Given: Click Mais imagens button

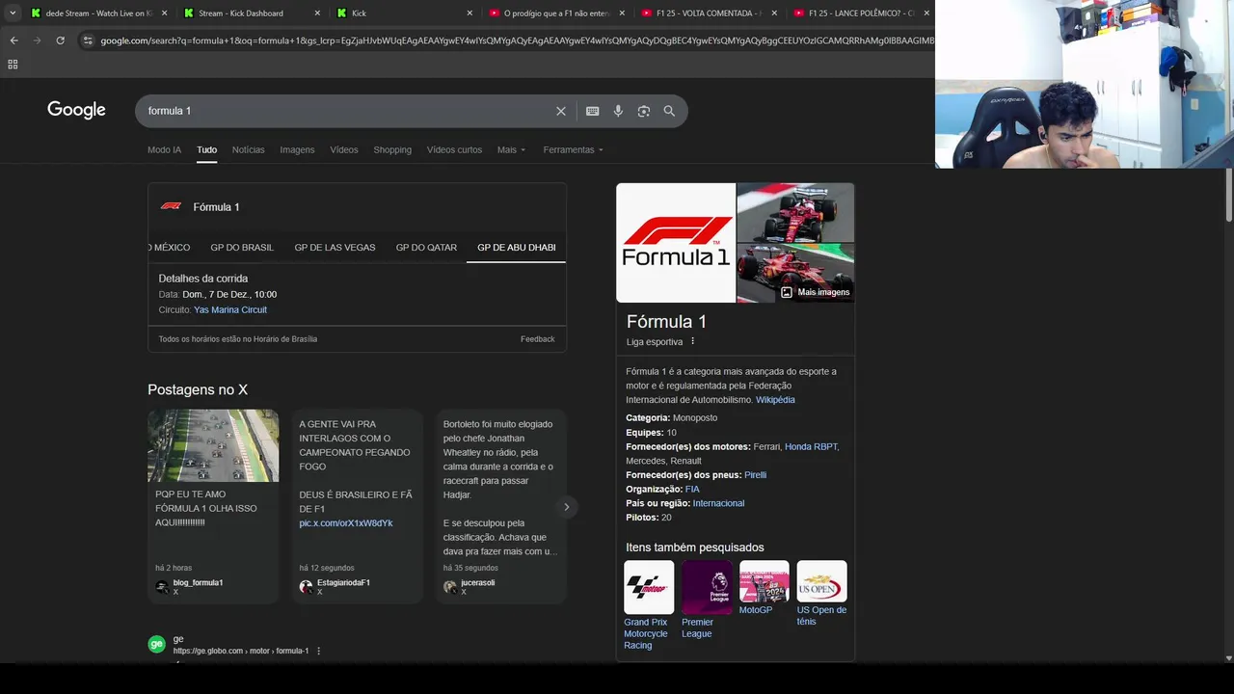Looking at the screenshot, I should point(816,292).
